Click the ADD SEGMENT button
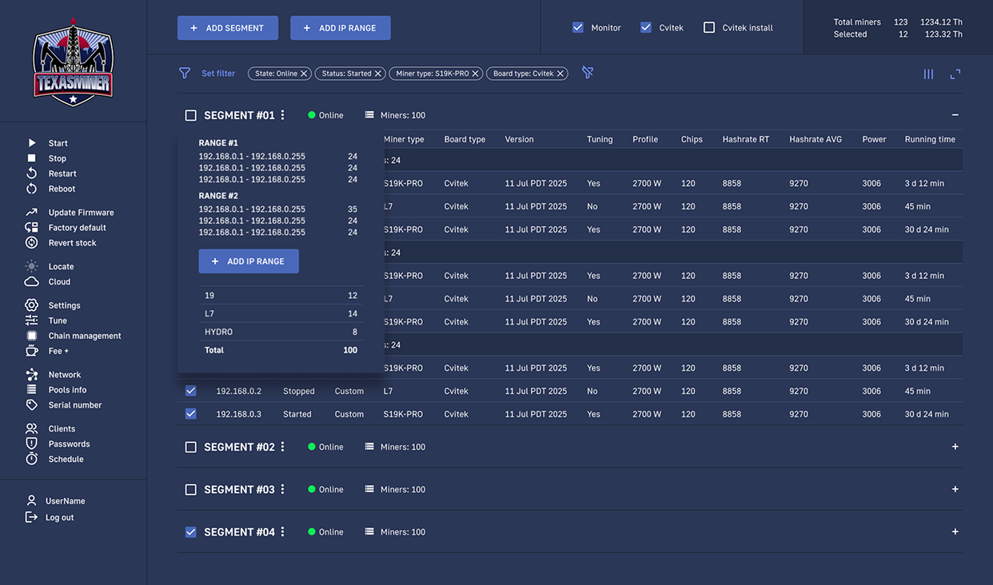 227,26
